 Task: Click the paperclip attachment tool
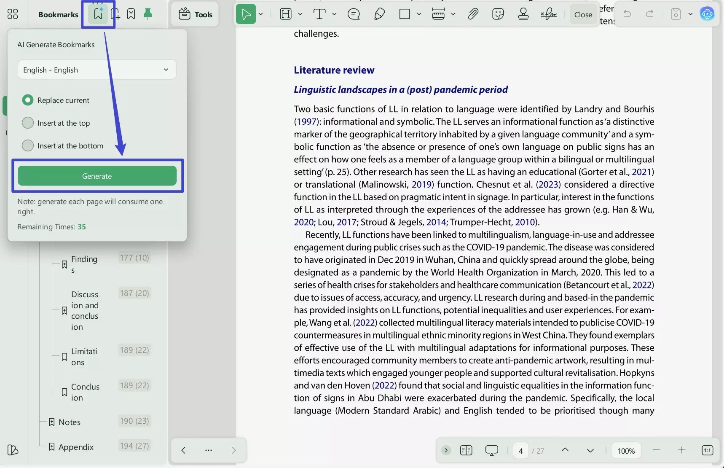pos(473,14)
